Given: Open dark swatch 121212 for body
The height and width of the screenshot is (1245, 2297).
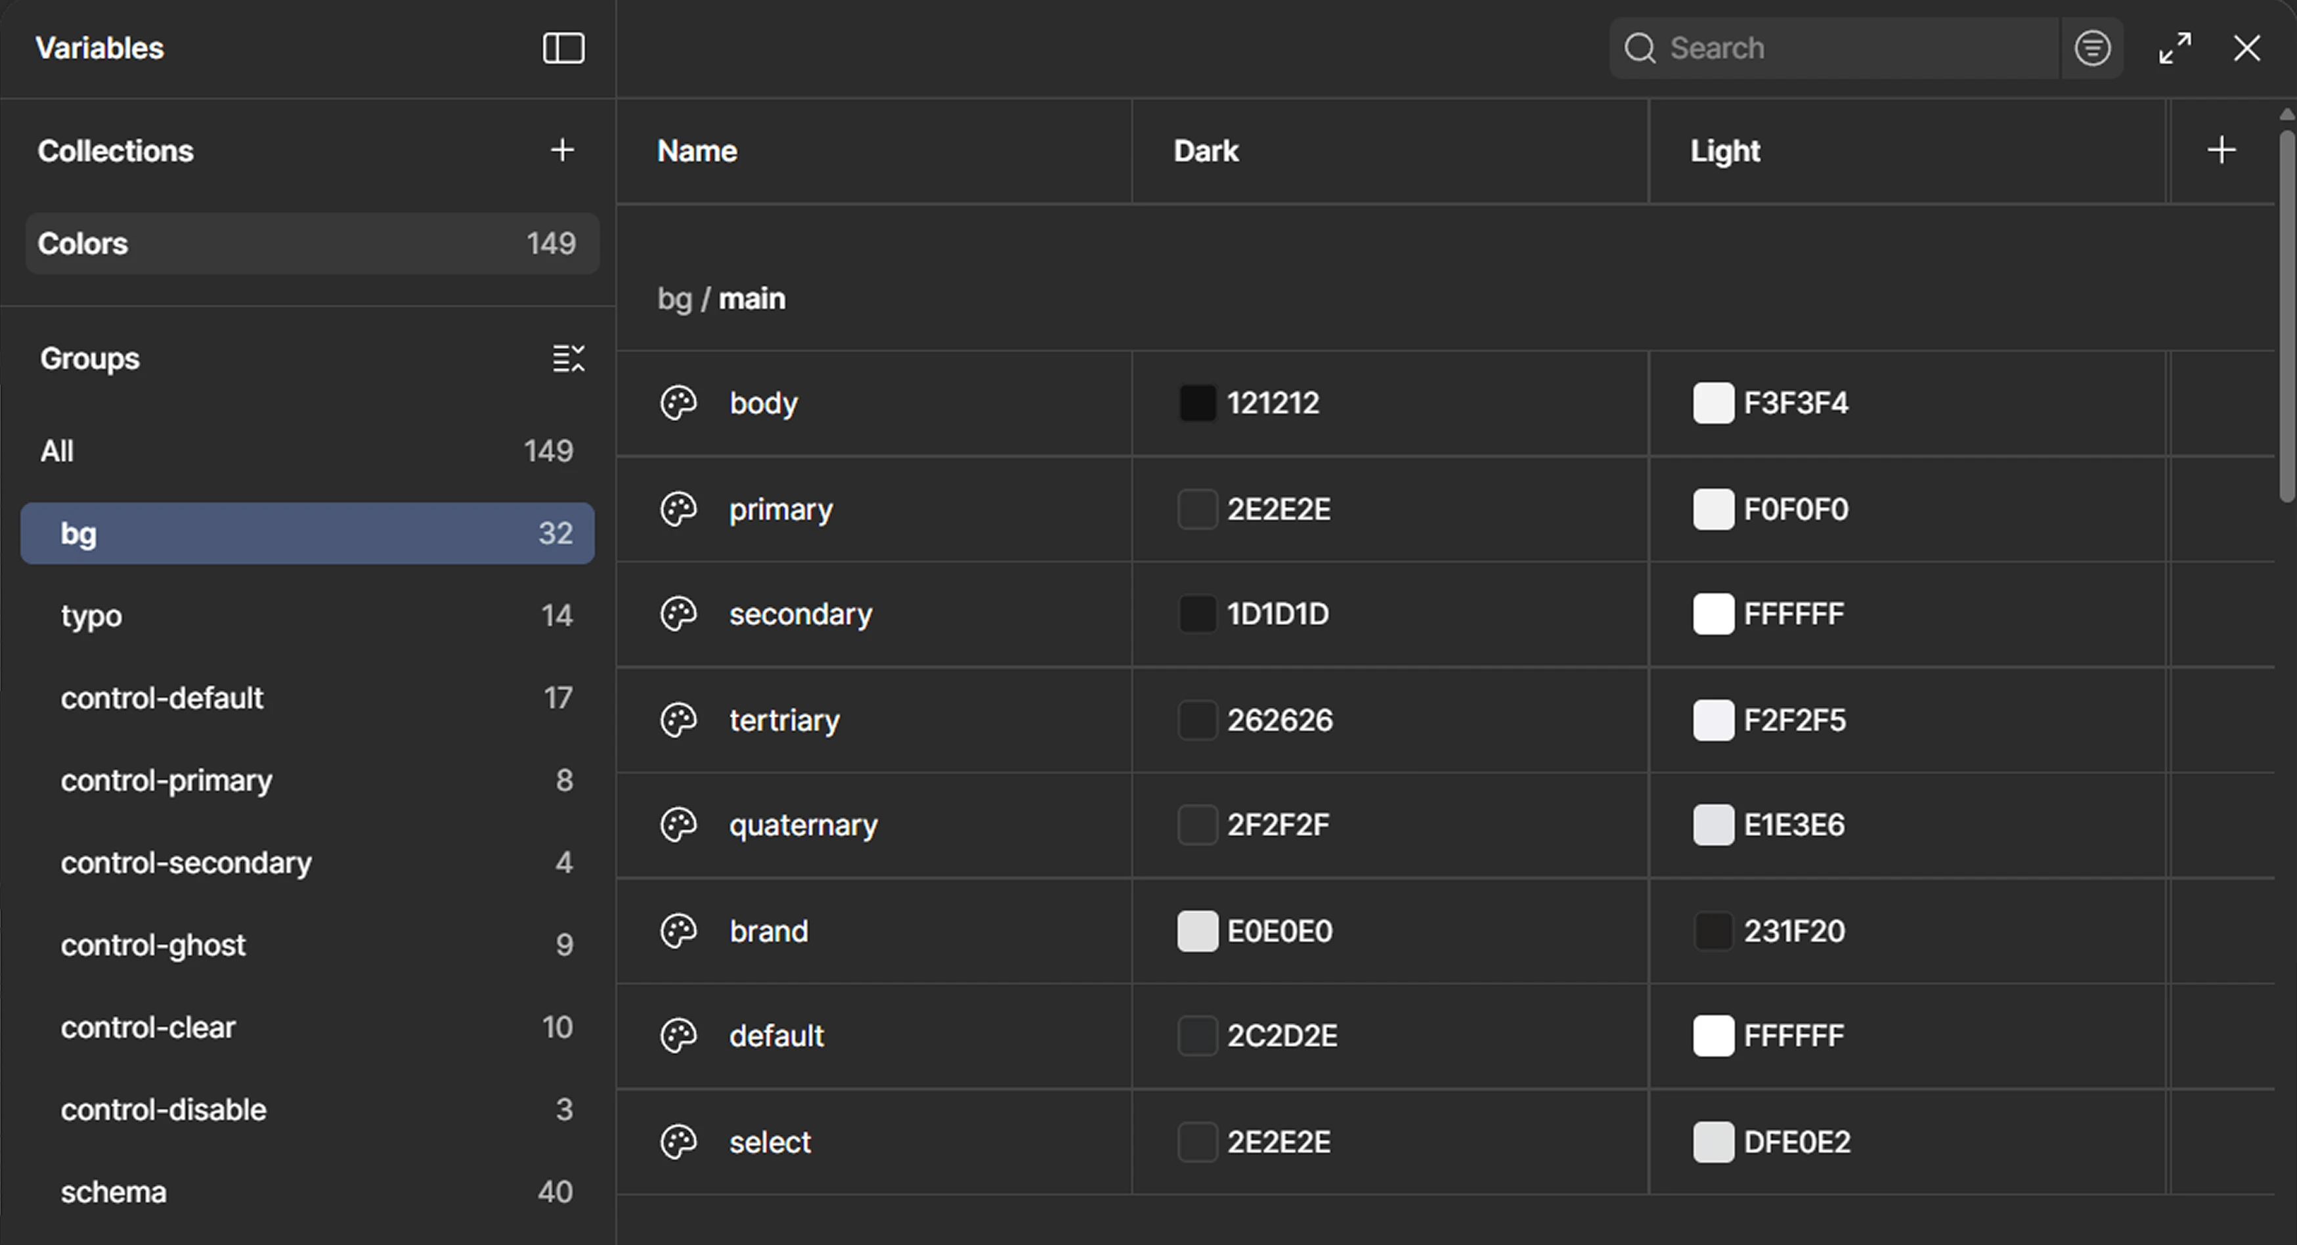Looking at the screenshot, I should click(1196, 403).
